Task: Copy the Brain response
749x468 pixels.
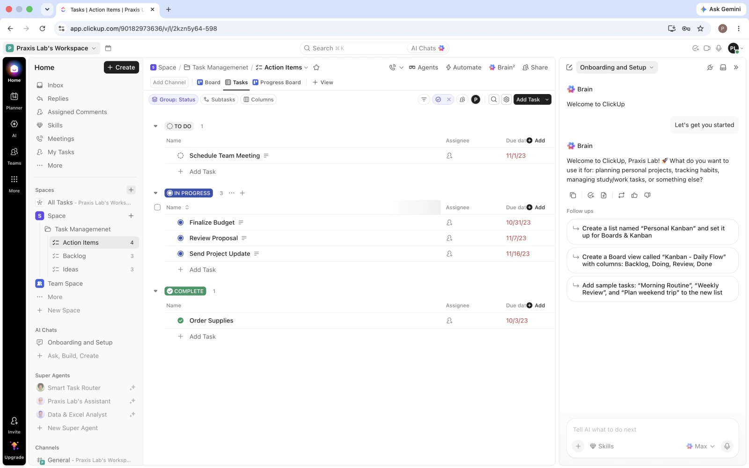Action: (573, 195)
